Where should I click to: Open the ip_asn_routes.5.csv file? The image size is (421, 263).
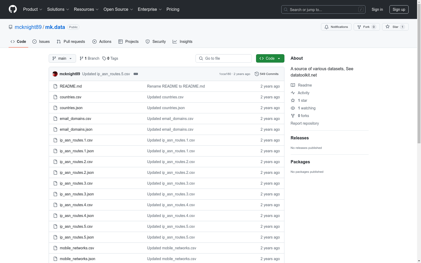[x=76, y=226]
